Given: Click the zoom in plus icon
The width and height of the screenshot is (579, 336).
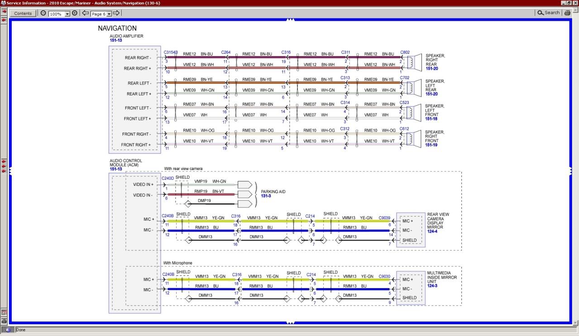Looking at the screenshot, I should [x=75, y=13].
